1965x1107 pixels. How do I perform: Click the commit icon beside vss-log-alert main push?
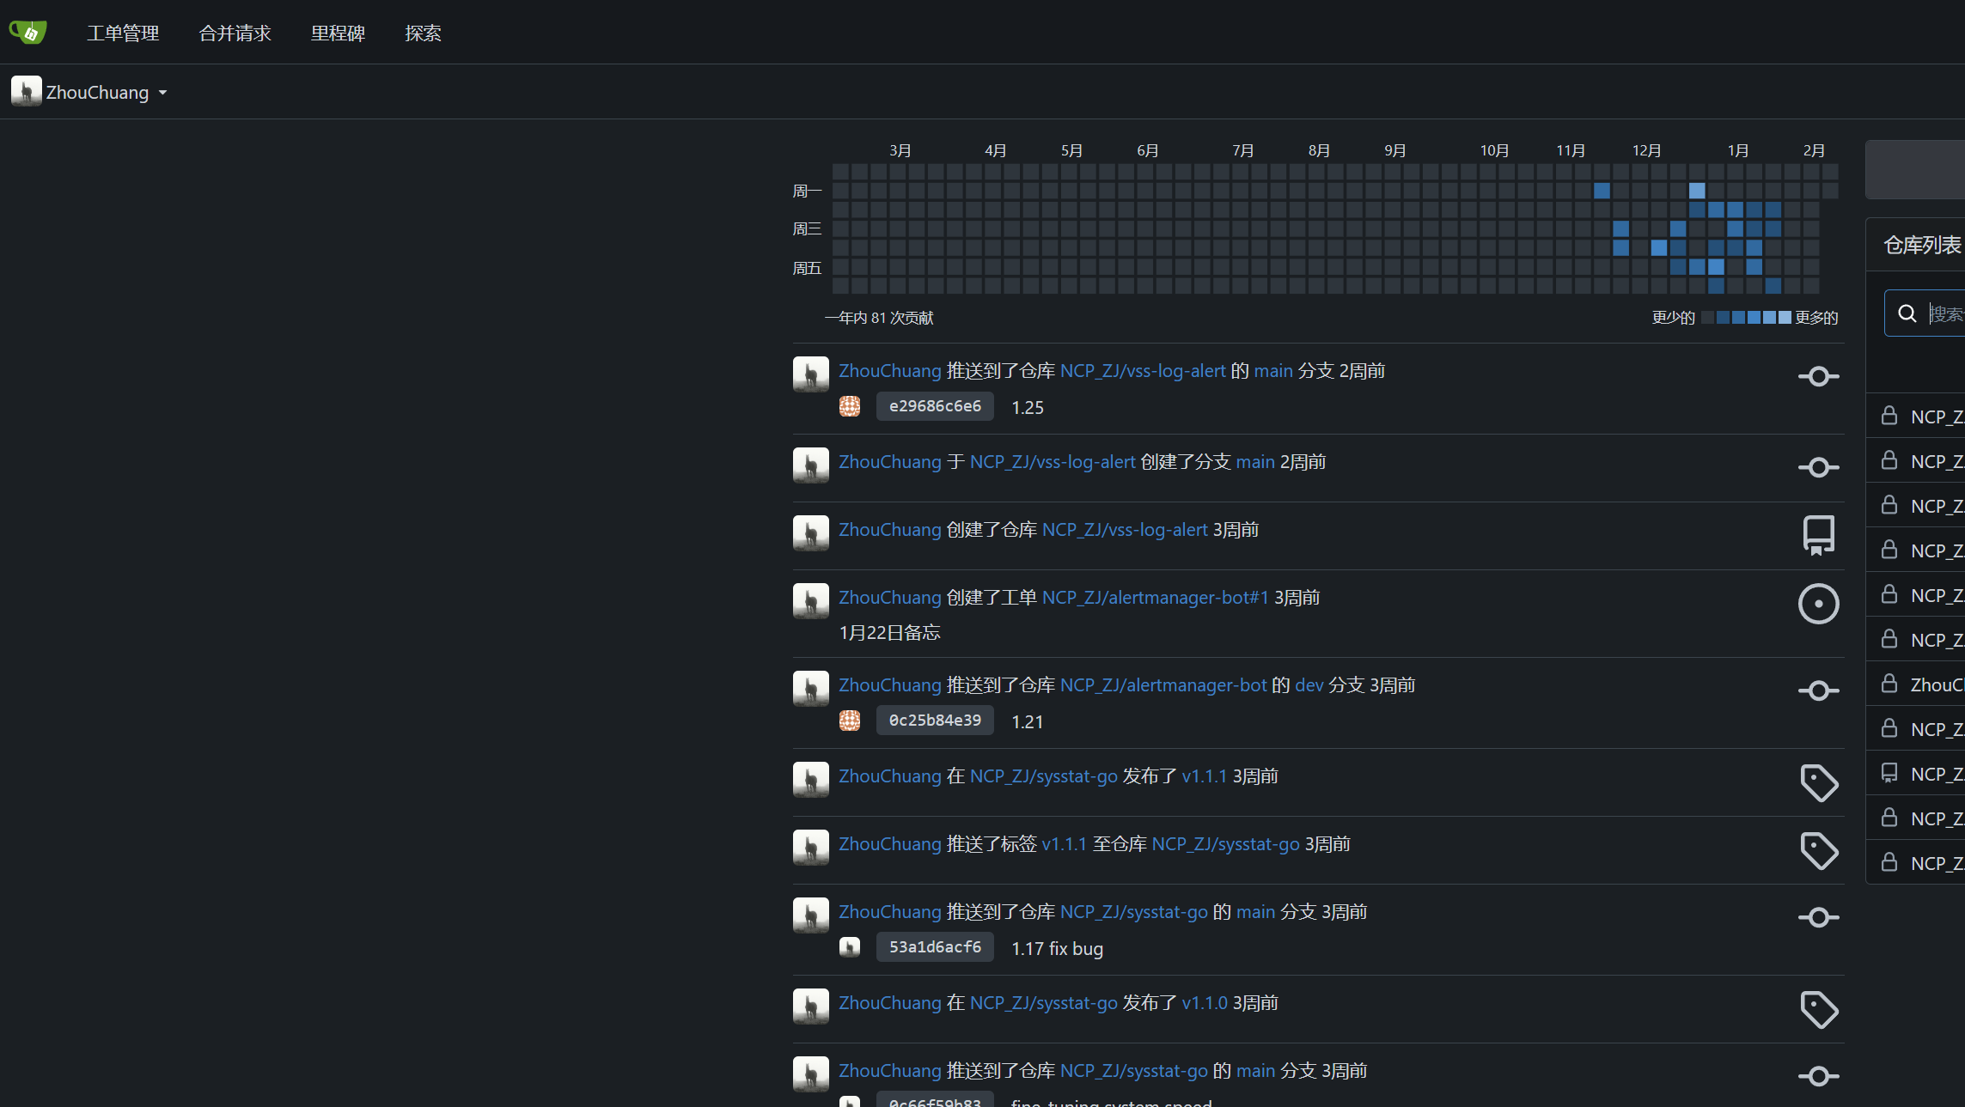tap(1818, 376)
